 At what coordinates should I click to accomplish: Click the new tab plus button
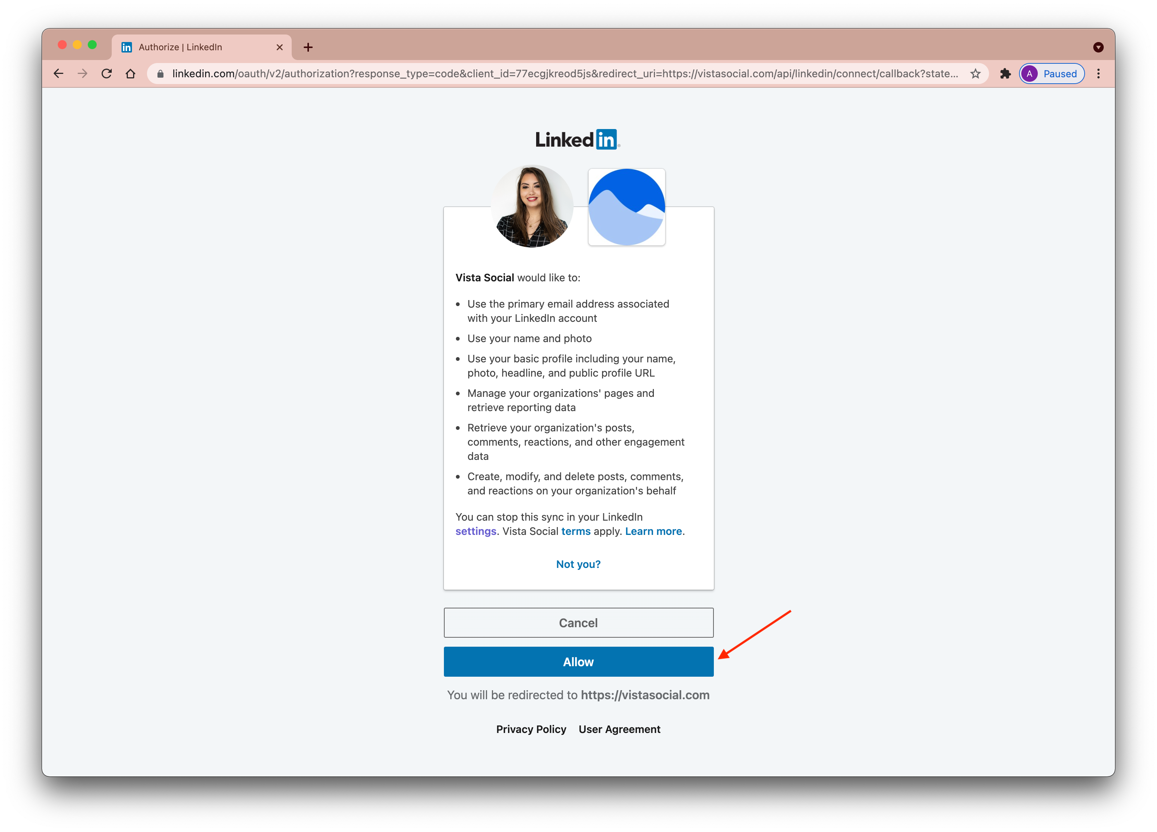(x=306, y=47)
